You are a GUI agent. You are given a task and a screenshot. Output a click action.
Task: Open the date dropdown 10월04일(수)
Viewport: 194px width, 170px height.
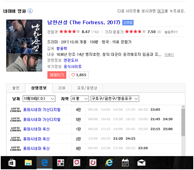point(39,99)
